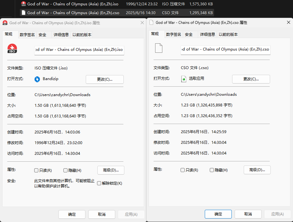
Task: Toggle 隐藏(H) checkbox in cso properties
Action: (212, 170)
